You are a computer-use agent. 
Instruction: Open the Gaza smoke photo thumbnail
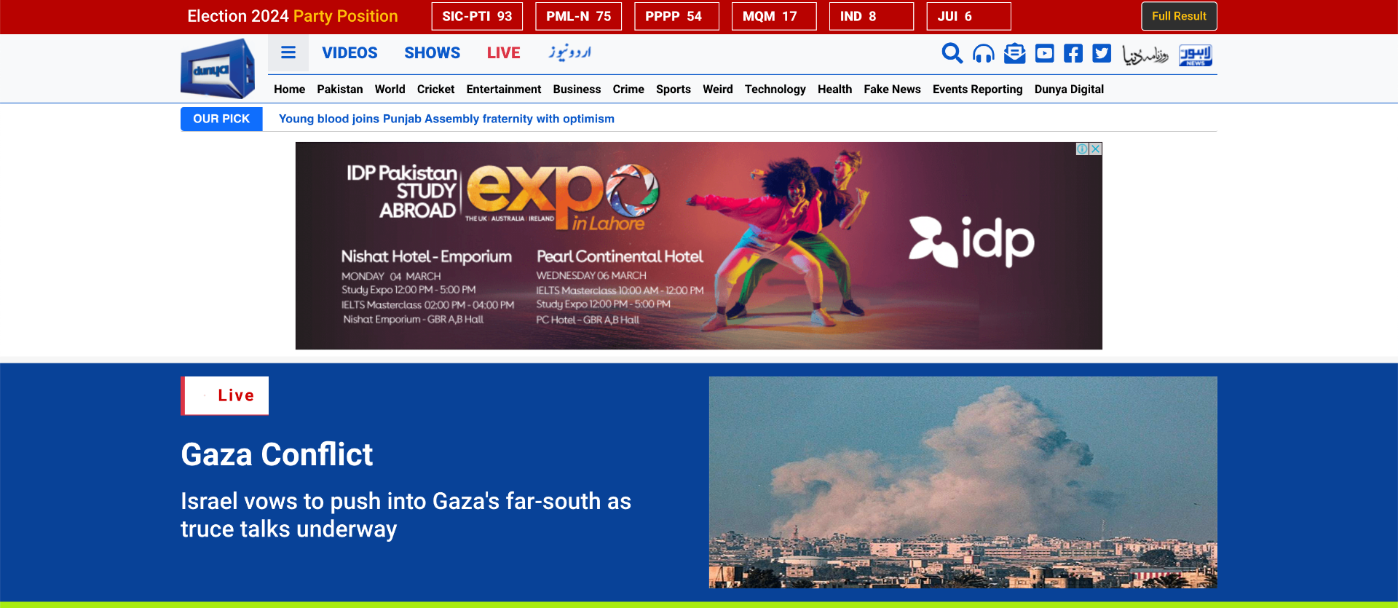click(963, 482)
